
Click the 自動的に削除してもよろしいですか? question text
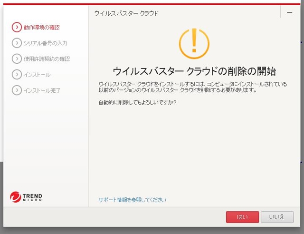(137, 102)
